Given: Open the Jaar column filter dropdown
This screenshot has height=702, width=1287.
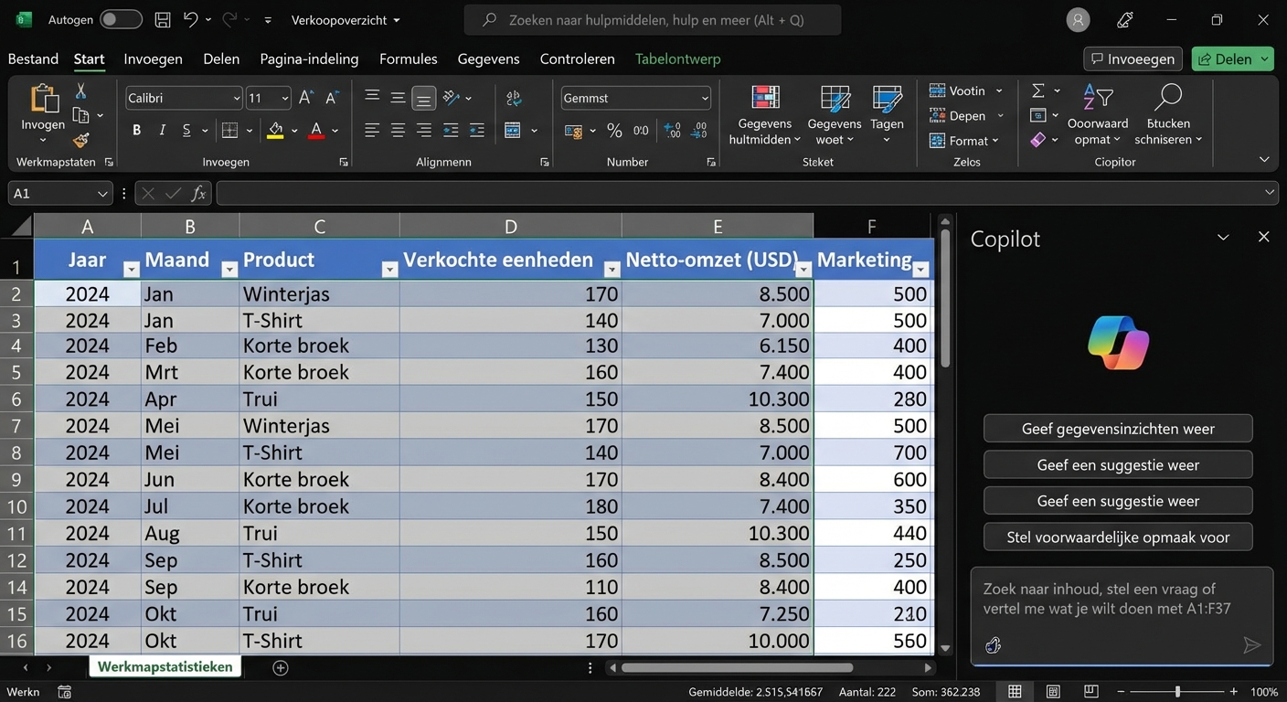Looking at the screenshot, I should coord(131,270).
